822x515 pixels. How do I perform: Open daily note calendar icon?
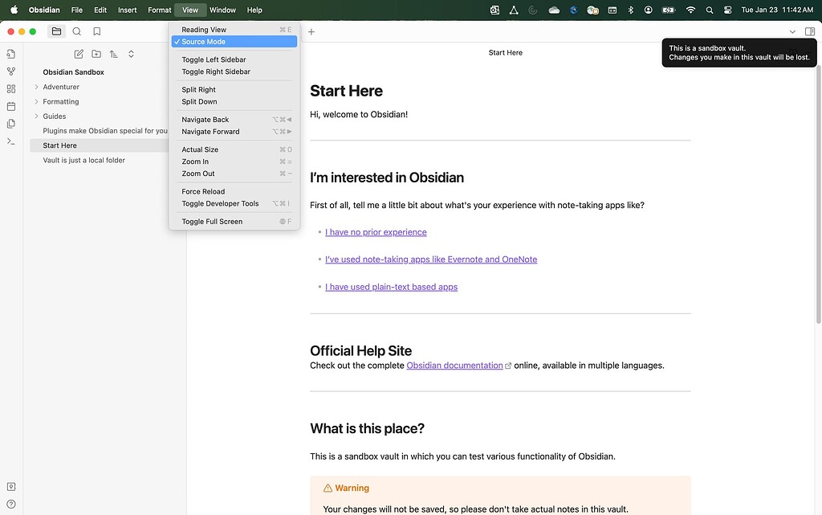tap(11, 106)
